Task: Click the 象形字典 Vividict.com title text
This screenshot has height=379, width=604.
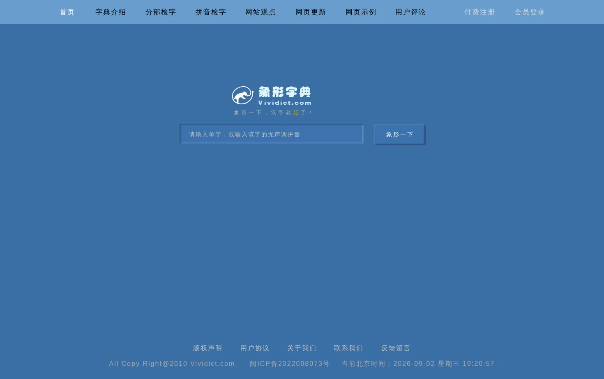Action: pos(285,96)
